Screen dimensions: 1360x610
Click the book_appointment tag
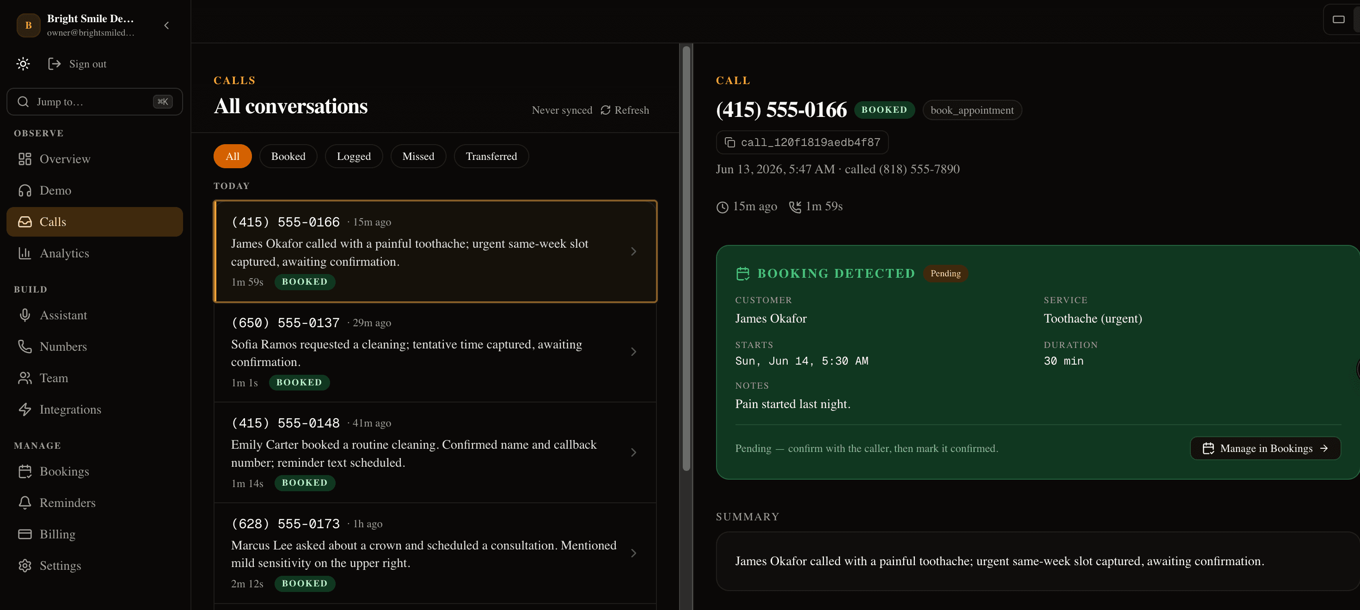point(972,110)
